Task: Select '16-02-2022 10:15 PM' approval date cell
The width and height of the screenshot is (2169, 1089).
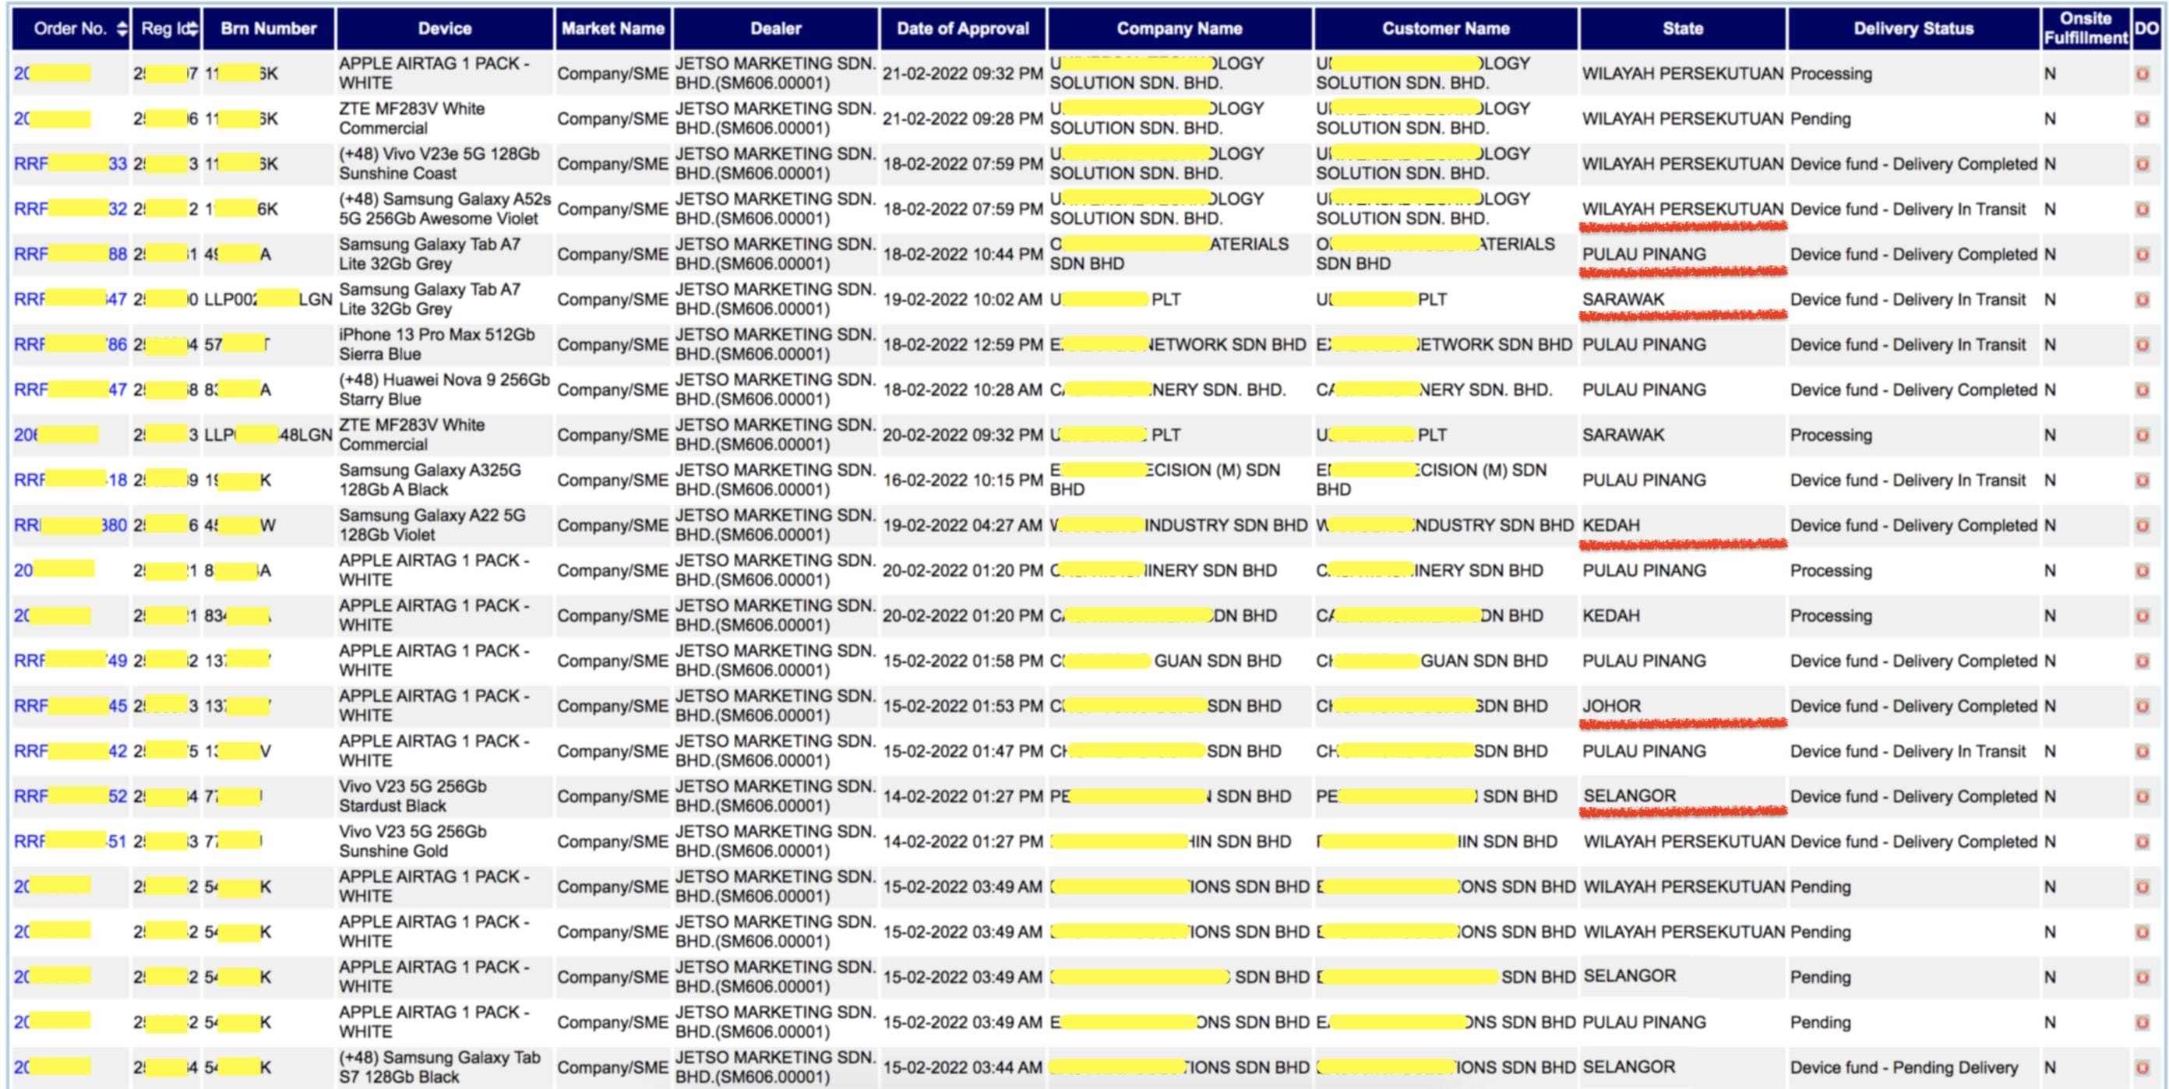Action: [x=962, y=481]
